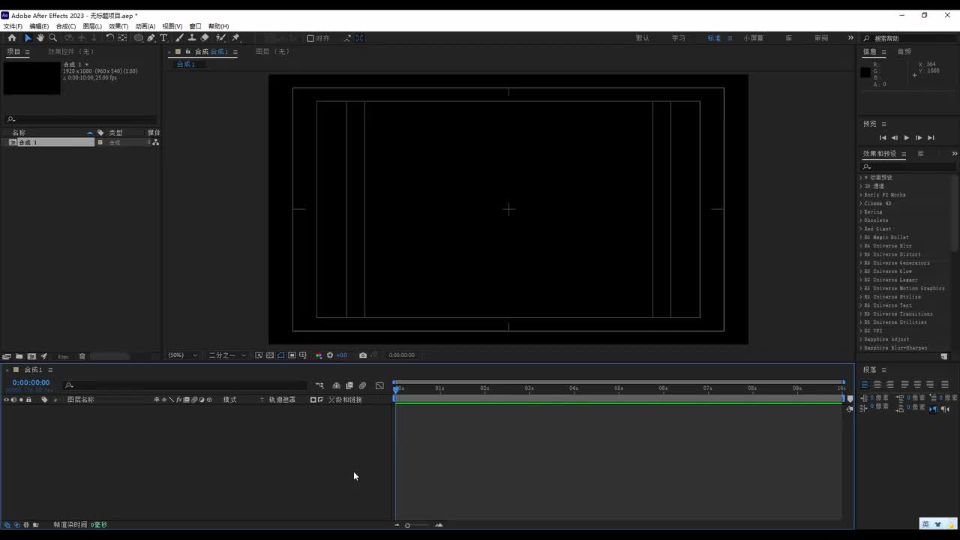Select the Eraser tool
960x540 pixels.
(x=205, y=37)
